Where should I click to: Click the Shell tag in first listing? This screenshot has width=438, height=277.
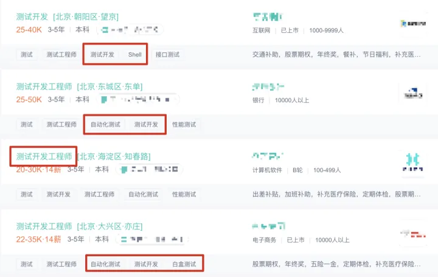(x=134, y=55)
